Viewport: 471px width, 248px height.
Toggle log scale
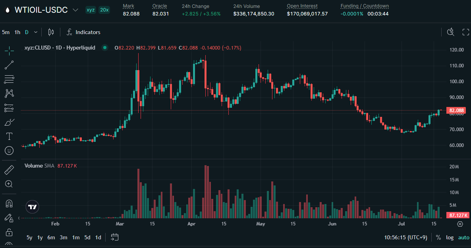pyautogui.click(x=450, y=238)
